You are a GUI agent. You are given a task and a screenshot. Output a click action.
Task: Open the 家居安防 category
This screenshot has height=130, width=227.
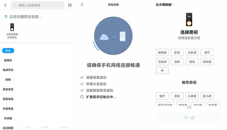(x=8, y=89)
